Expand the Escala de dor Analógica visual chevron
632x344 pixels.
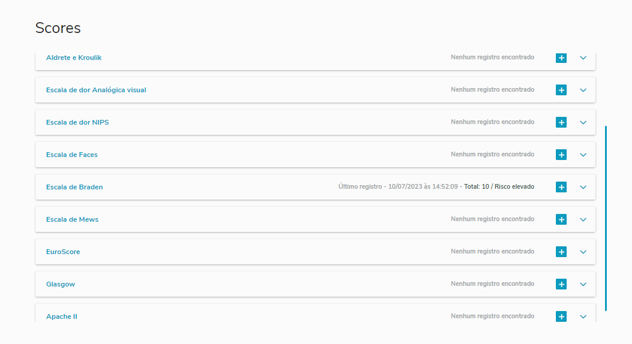click(583, 90)
